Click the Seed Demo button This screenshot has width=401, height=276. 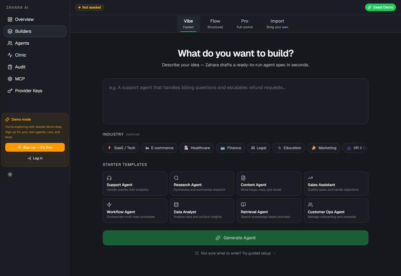[x=380, y=7]
